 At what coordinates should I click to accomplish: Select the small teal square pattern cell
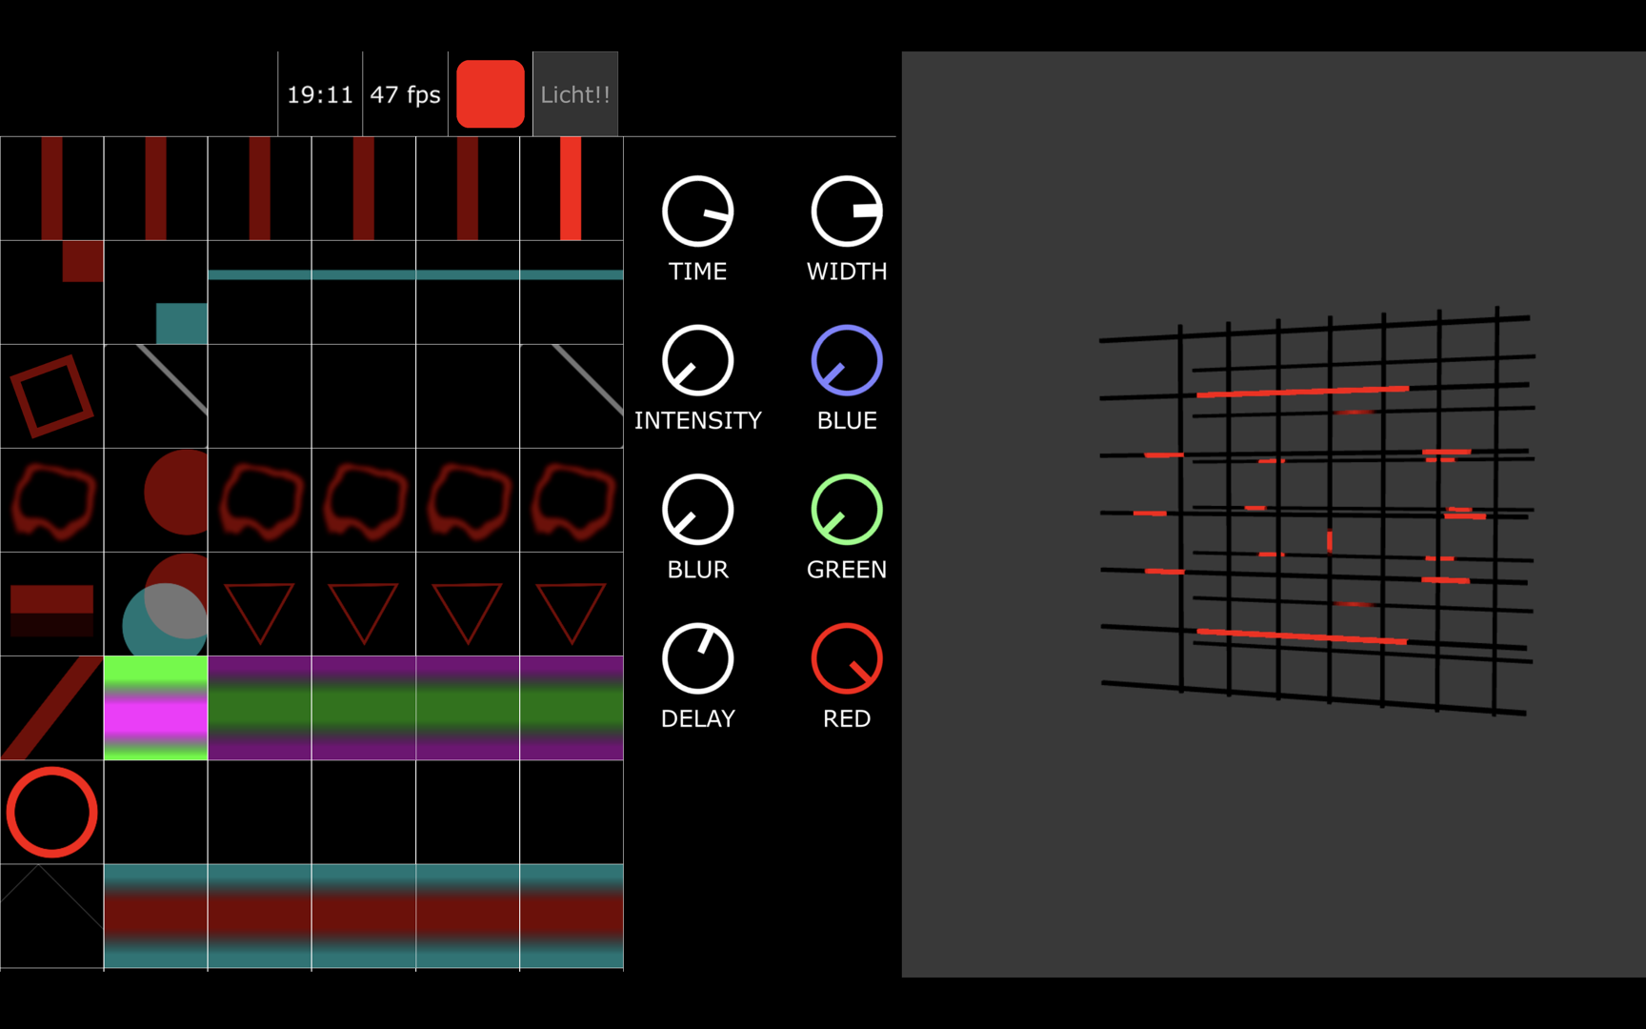coord(155,293)
